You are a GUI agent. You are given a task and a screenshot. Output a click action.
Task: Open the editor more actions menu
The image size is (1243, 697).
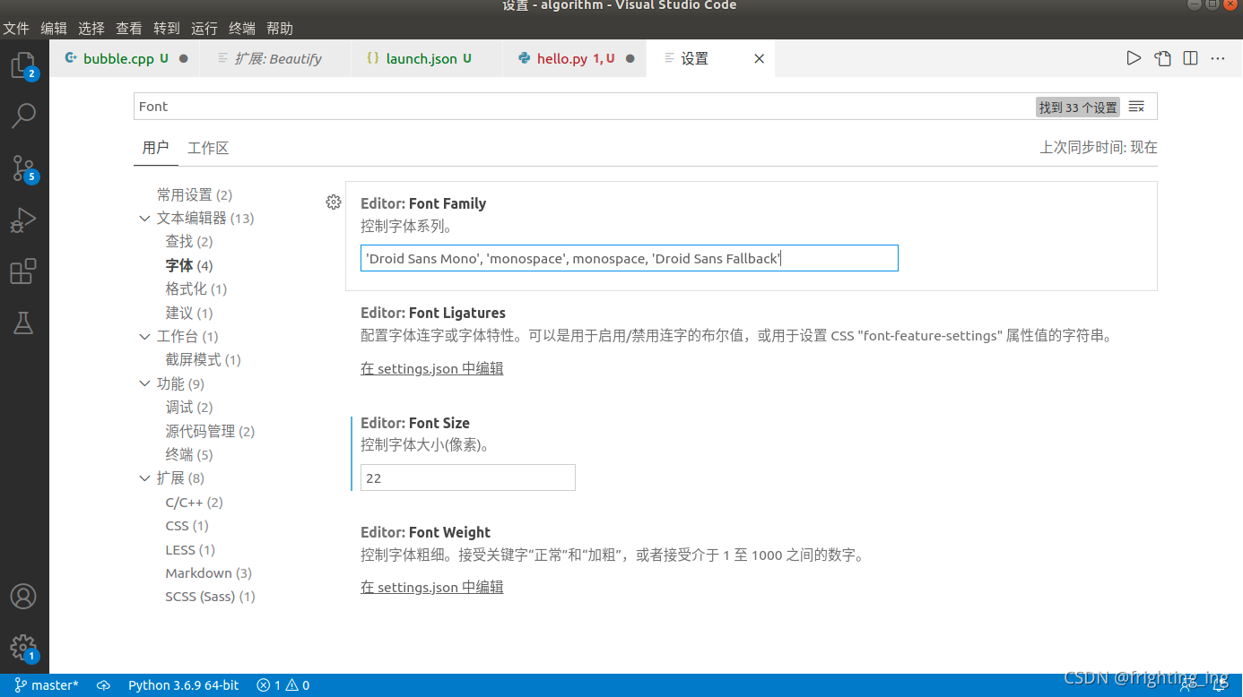point(1218,57)
